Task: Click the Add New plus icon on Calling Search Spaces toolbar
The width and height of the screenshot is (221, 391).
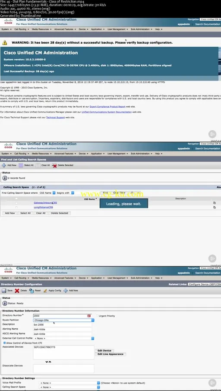Action: click(4, 165)
